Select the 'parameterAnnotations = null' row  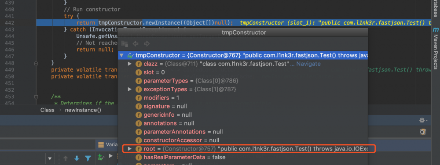(243, 132)
